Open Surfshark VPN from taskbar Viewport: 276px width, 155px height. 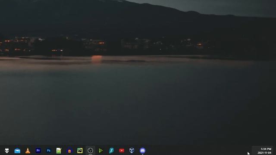coord(111,151)
